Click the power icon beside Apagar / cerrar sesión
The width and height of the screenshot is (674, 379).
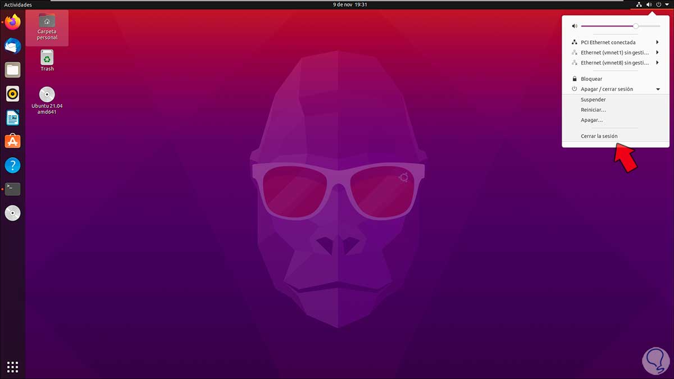(574, 89)
